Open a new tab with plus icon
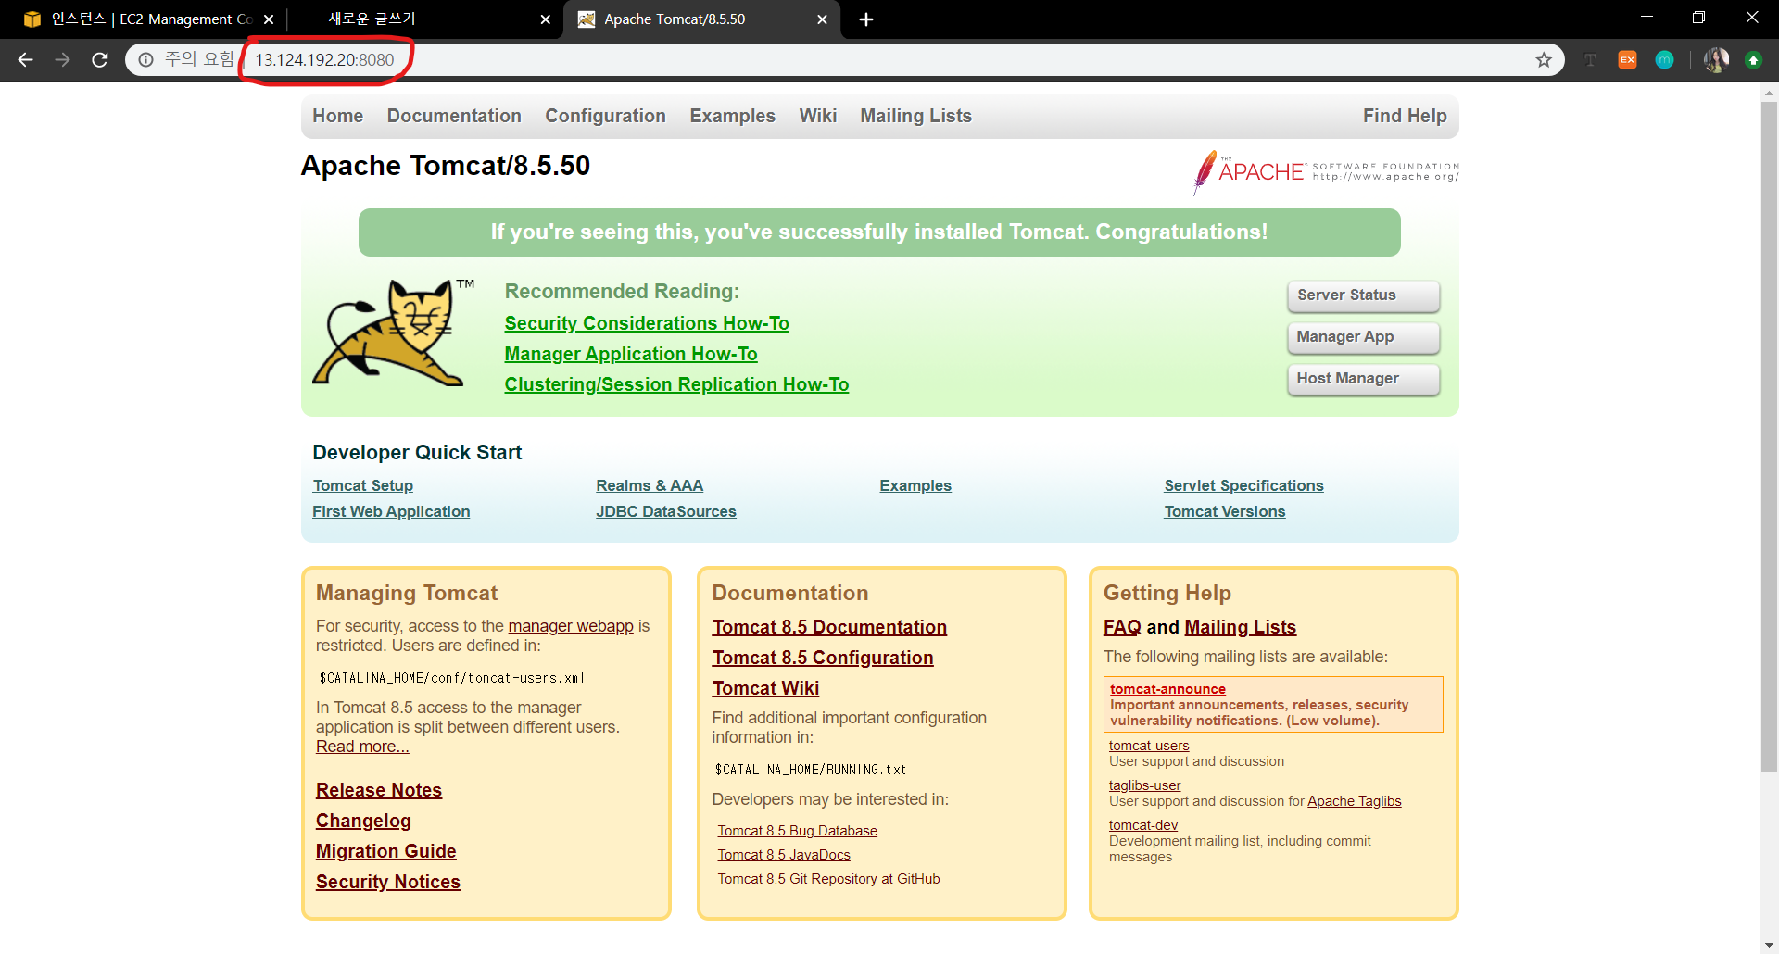The height and width of the screenshot is (954, 1779). click(x=866, y=19)
